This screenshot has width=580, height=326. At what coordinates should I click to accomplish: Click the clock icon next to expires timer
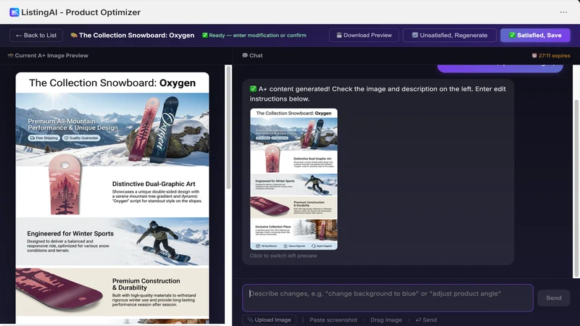coord(534,56)
